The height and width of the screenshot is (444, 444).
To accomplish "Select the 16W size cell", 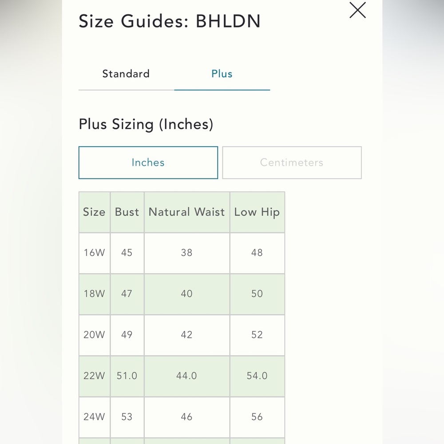I will [94, 253].
